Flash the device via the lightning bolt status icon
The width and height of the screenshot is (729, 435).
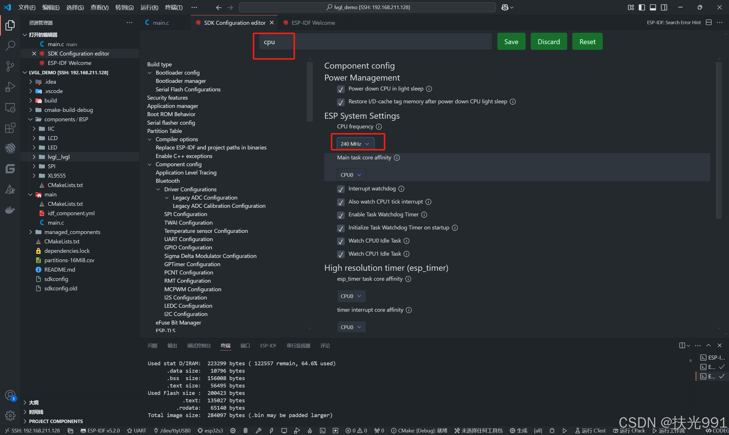click(271, 430)
